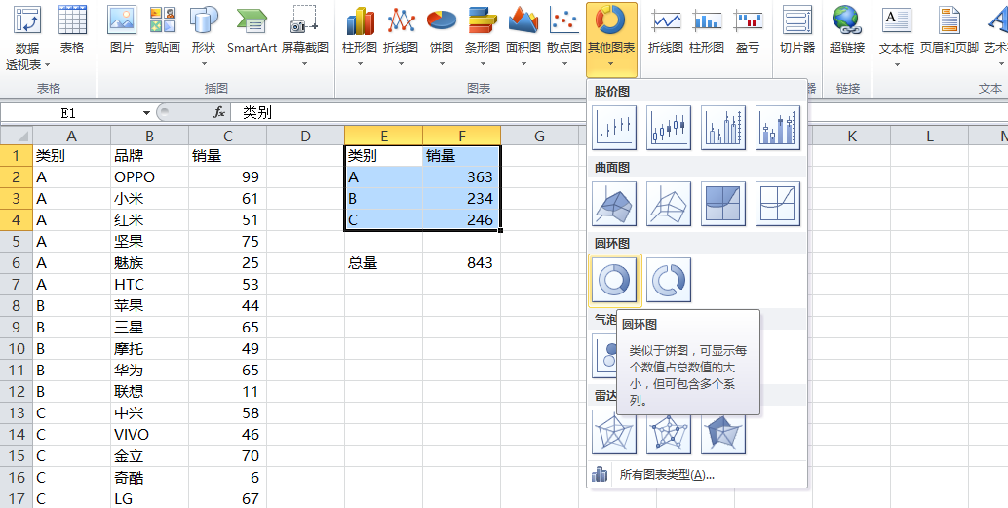The width and height of the screenshot is (1008, 508).
Task: Open the column chart (柱形图) menu
Action: click(x=360, y=37)
